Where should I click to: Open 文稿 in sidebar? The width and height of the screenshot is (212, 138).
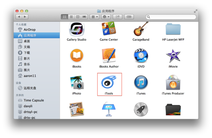37,47
